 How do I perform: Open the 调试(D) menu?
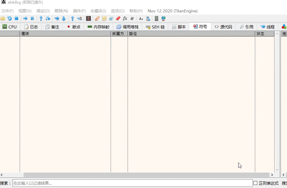pos(43,11)
